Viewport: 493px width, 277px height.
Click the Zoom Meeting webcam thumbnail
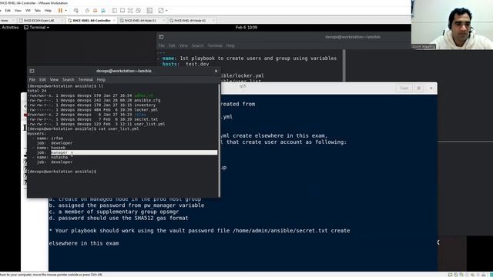(452, 25)
